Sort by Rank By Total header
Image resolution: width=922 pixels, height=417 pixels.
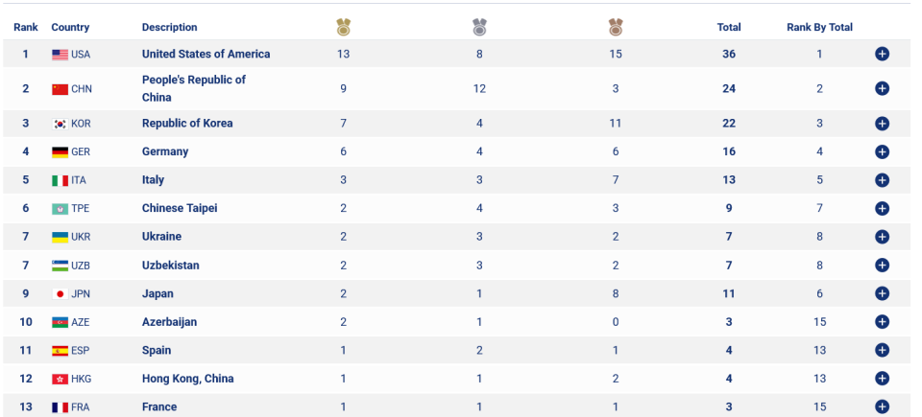click(x=819, y=27)
